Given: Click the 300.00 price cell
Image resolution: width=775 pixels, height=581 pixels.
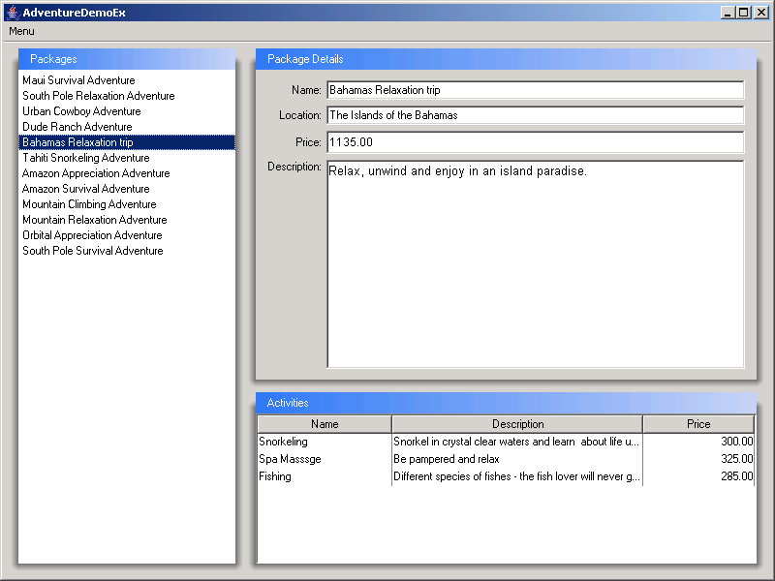Looking at the screenshot, I should (698, 442).
